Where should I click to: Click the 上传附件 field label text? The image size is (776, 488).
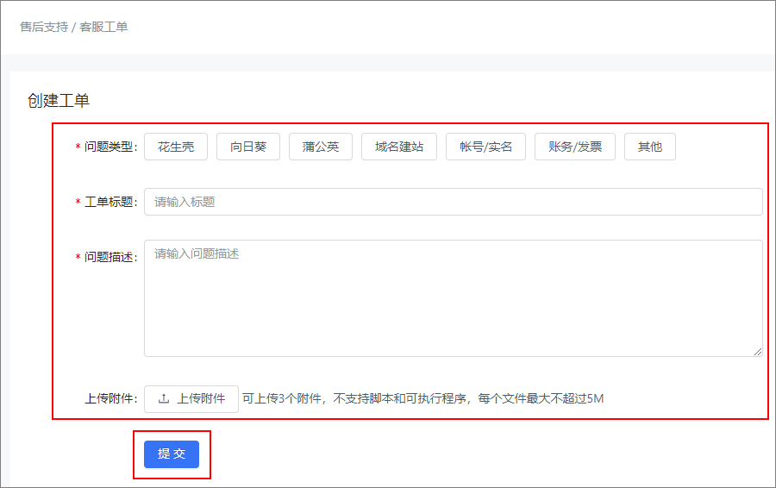(x=110, y=399)
